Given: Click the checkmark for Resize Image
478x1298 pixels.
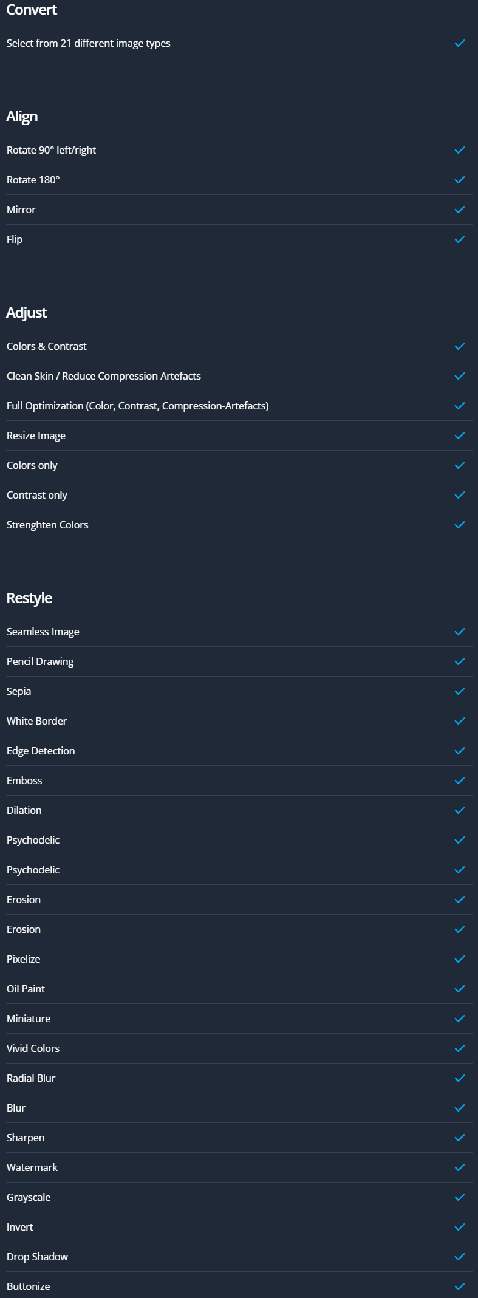Looking at the screenshot, I should (x=460, y=436).
